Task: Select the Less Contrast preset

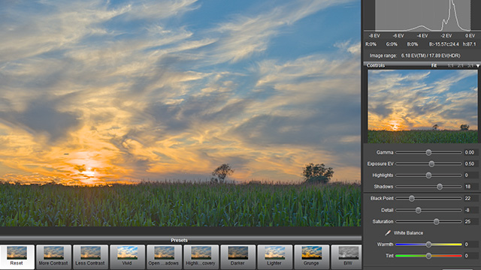Action: coord(90,256)
